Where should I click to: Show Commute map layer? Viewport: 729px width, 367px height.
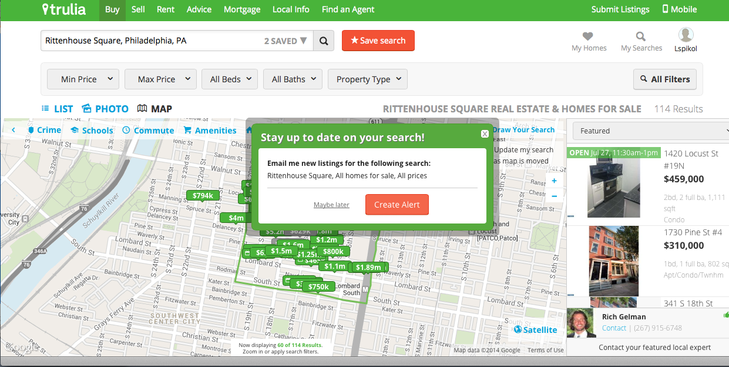[148, 130]
